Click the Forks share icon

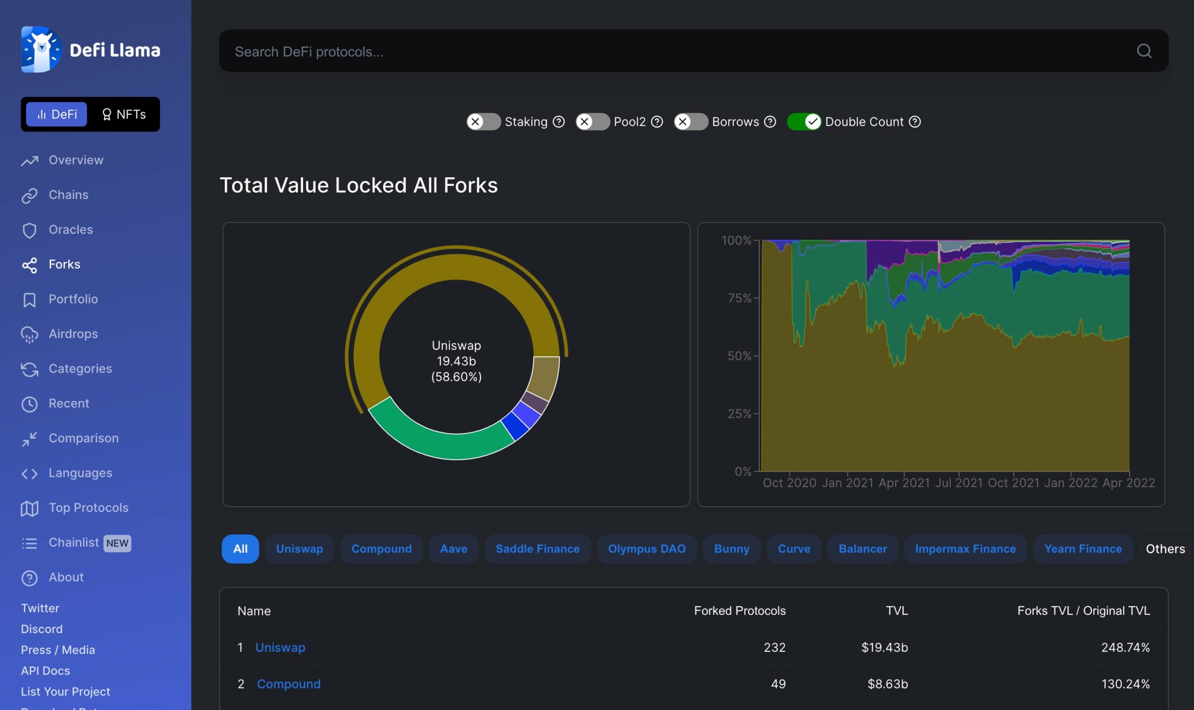coord(30,265)
